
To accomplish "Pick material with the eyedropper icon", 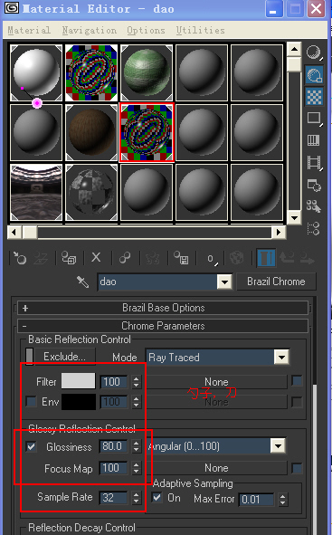I will point(83,282).
